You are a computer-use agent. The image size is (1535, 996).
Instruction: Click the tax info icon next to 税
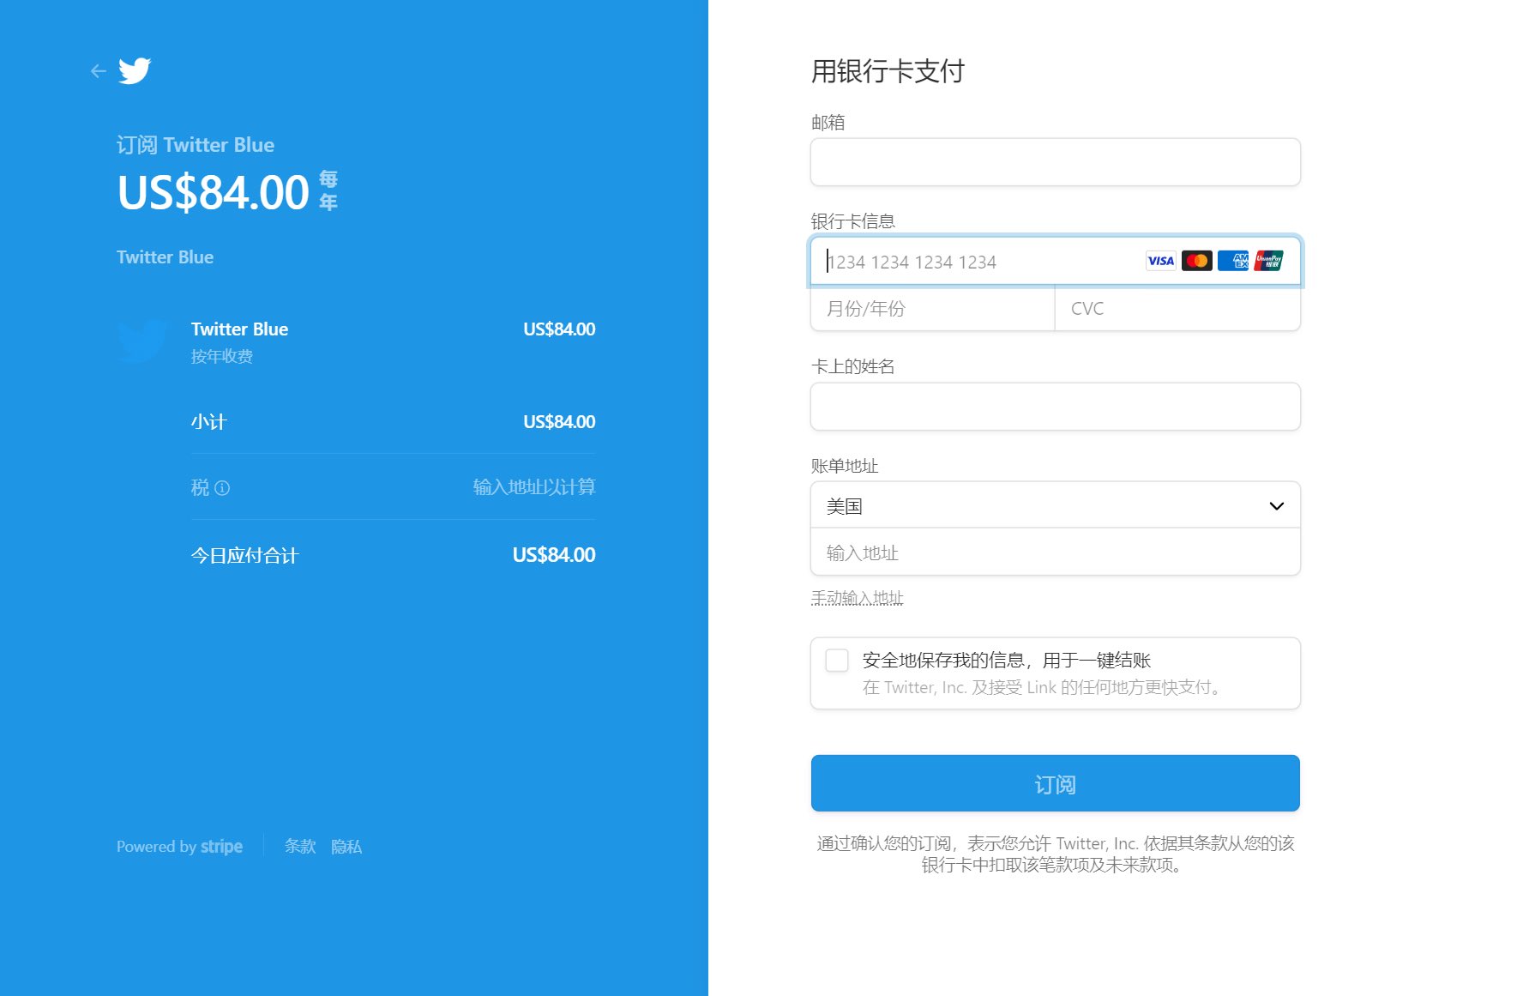(x=223, y=488)
